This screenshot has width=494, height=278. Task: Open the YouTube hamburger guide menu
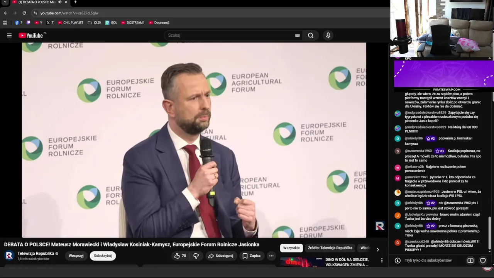(9, 36)
